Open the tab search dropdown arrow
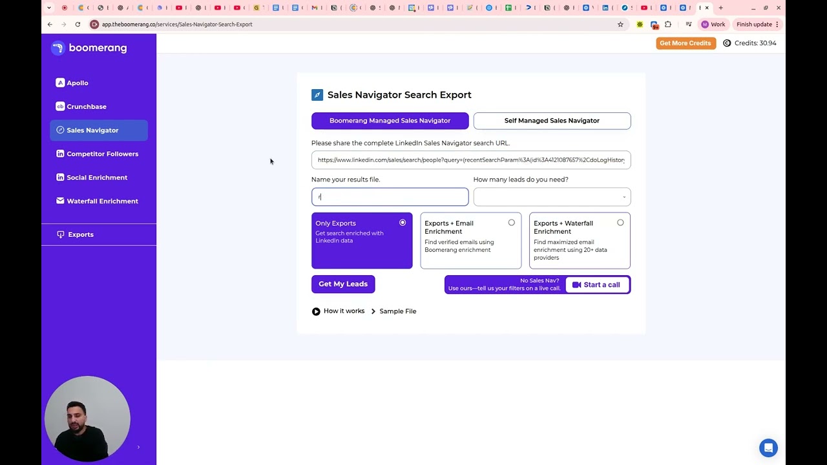This screenshot has height=465, width=827. point(48,8)
